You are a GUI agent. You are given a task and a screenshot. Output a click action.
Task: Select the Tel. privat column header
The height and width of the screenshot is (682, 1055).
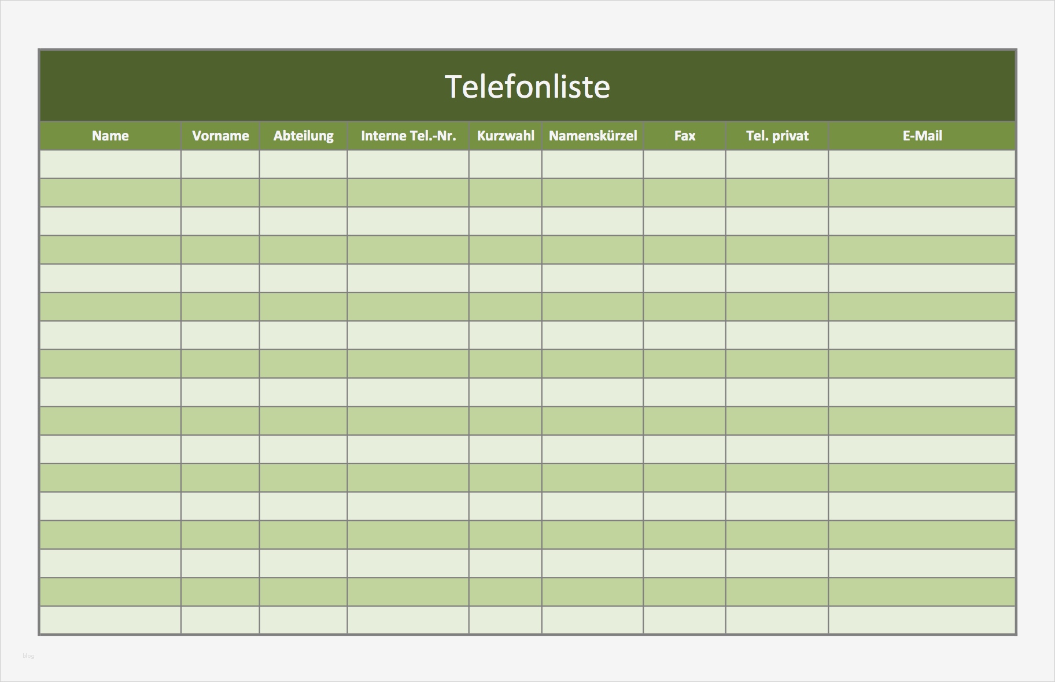coord(777,136)
